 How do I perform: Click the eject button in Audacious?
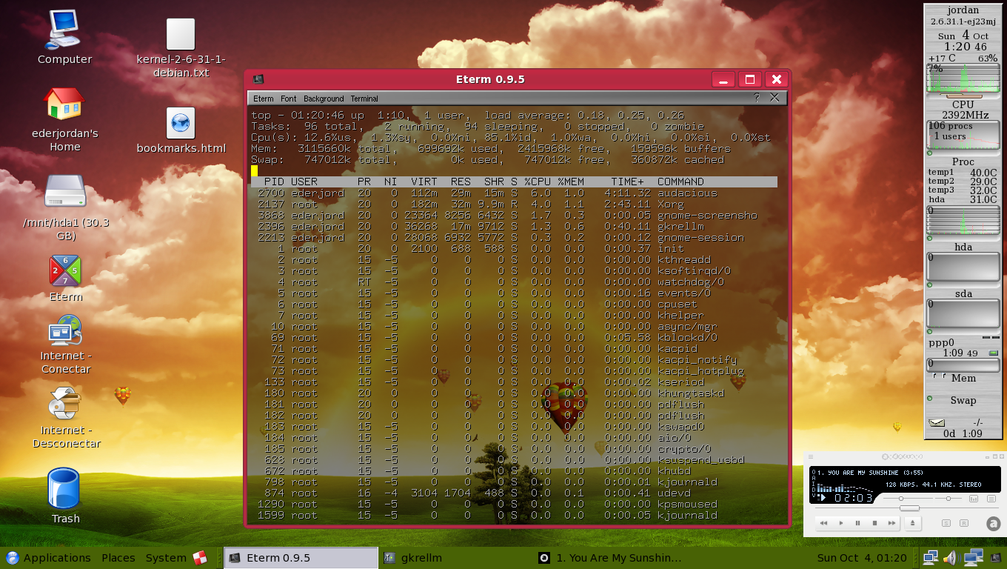(x=913, y=523)
